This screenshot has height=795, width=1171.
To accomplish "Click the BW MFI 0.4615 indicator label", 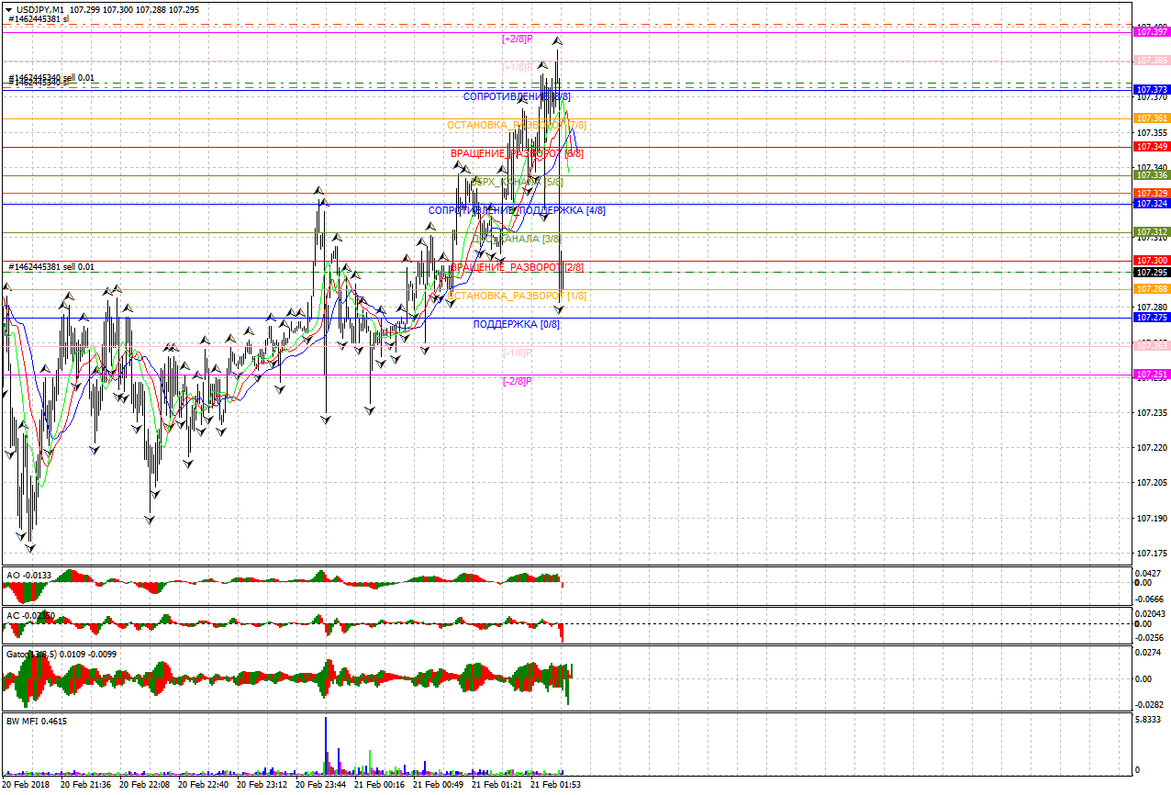I will click(37, 721).
